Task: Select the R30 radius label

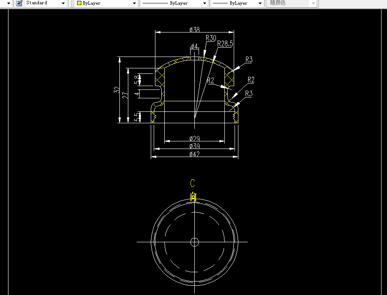Action: [211, 38]
